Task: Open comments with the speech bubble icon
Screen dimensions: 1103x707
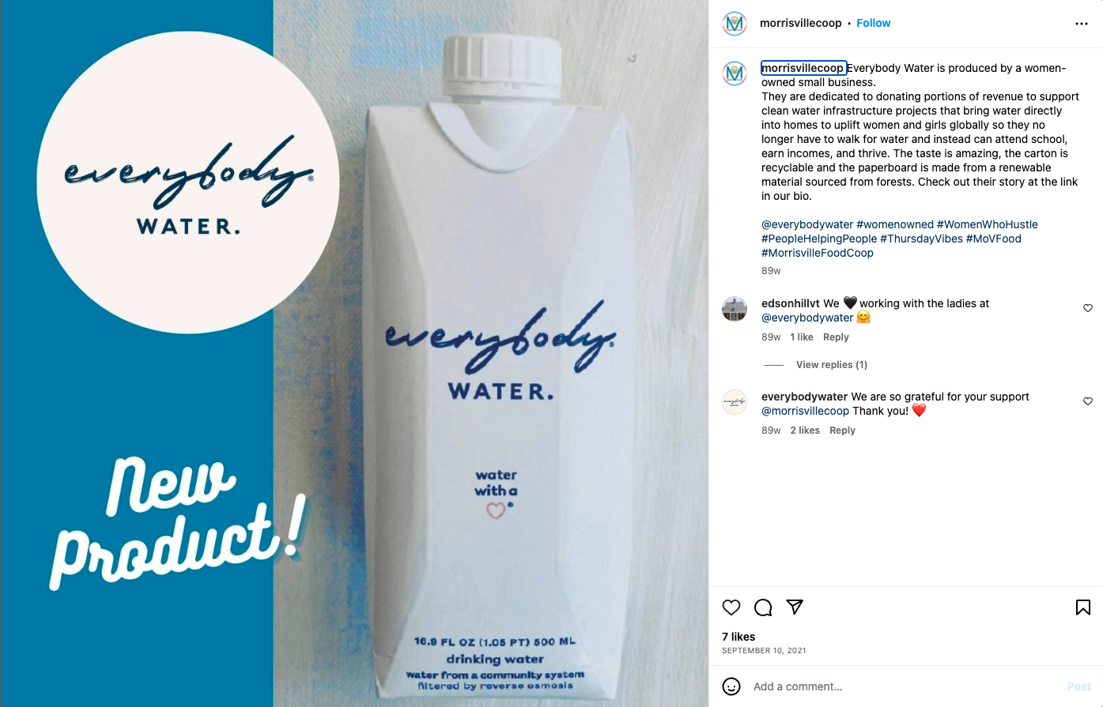Action: coord(763,607)
